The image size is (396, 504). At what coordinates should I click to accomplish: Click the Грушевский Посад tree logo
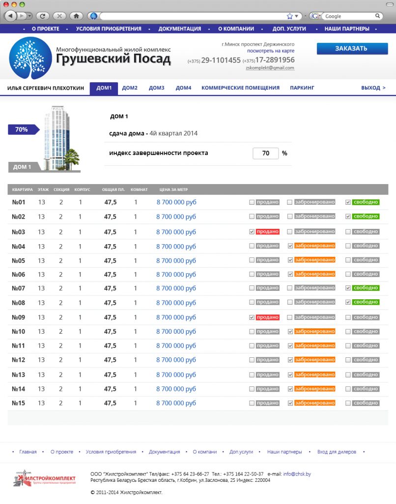click(x=30, y=58)
